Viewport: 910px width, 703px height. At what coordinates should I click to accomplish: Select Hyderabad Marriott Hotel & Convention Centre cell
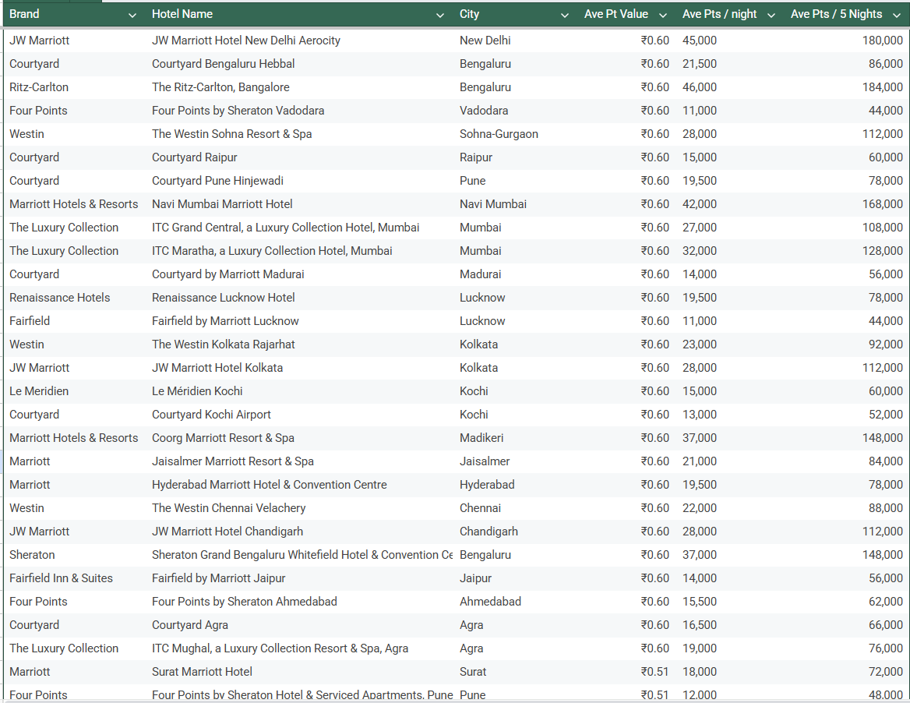(299, 485)
